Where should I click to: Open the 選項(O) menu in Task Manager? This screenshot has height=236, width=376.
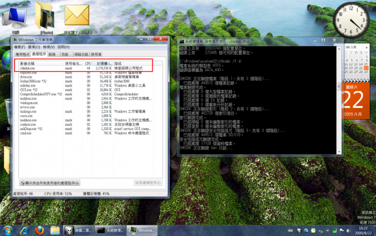point(34,47)
